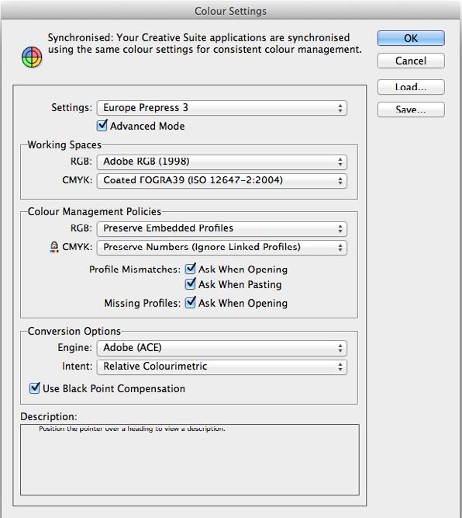Click the Save... button

coord(411,110)
